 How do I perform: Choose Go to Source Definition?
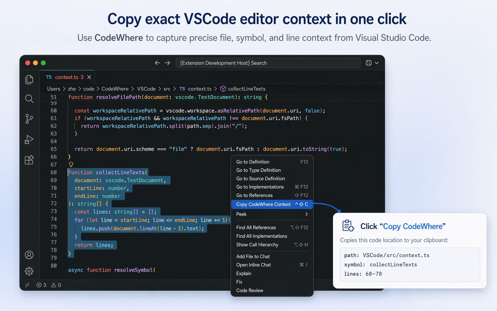(272, 178)
